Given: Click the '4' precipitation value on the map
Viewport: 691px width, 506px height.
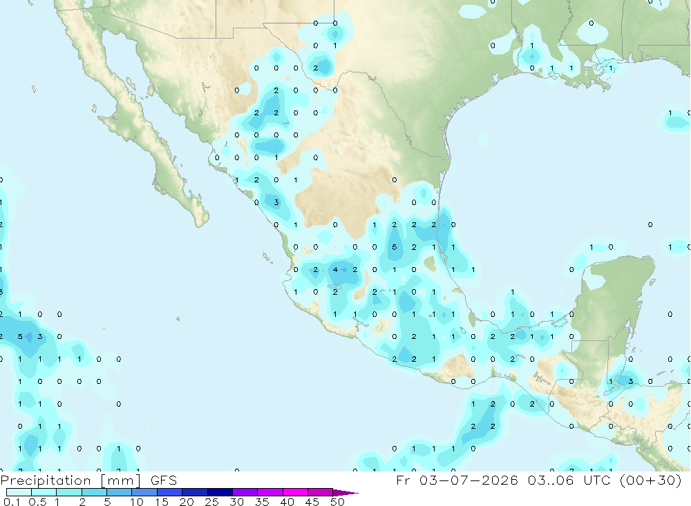Looking at the screenshot, I should 335,269.
